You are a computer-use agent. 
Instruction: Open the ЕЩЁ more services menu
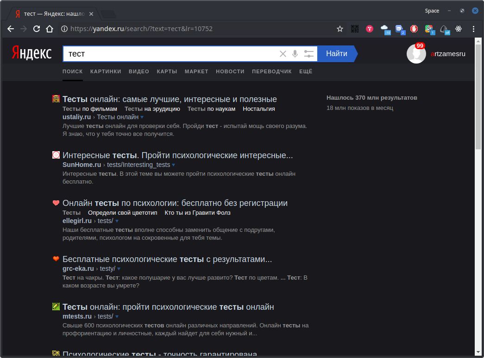click(x=306, y=71)
